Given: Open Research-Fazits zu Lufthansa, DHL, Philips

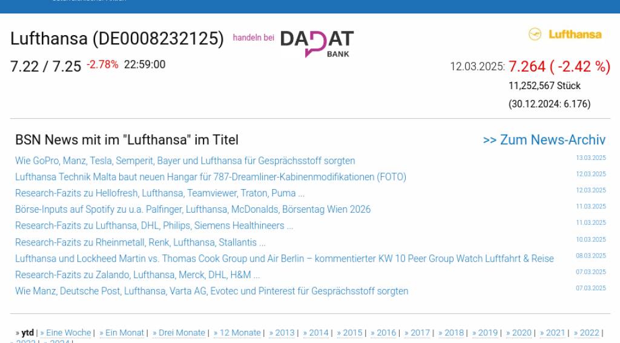Looking at the screenshot, I should tap(154, 225).
